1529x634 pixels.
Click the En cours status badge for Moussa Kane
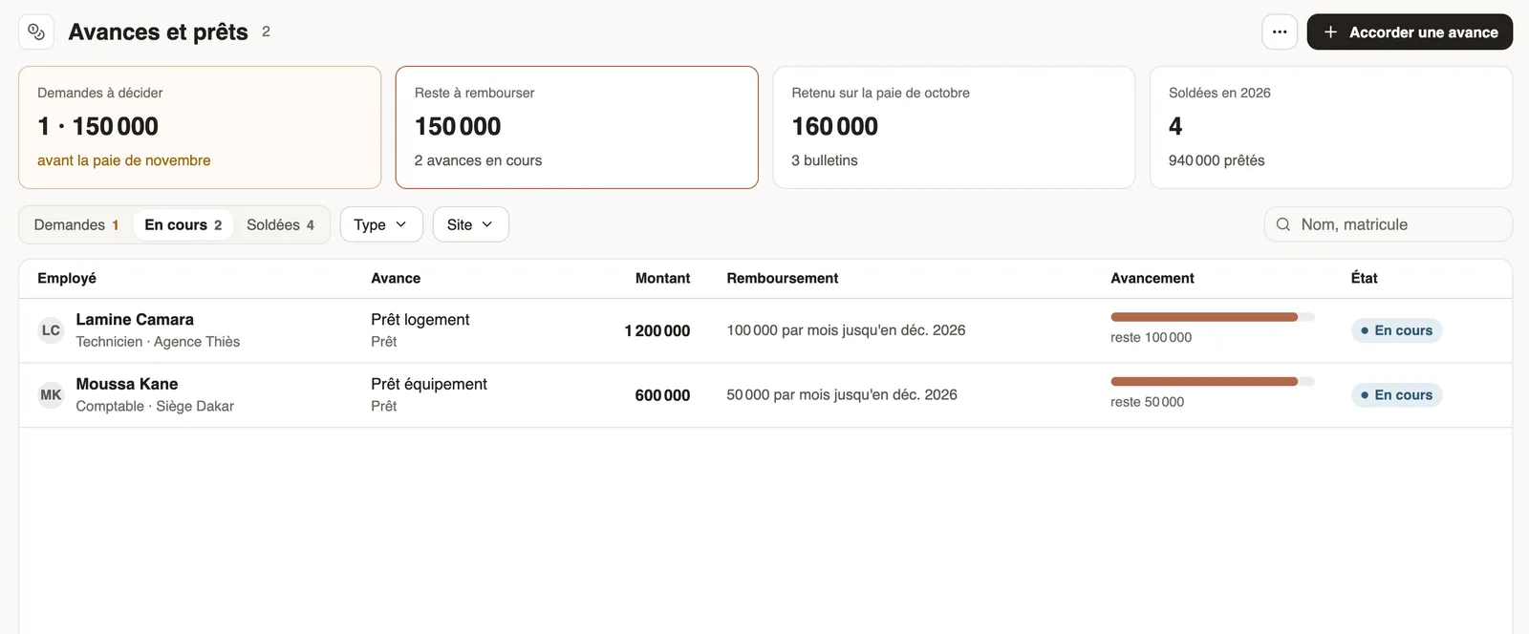1396,395
